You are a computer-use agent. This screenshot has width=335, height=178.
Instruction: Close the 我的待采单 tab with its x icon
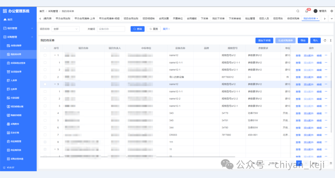[317, 19]
